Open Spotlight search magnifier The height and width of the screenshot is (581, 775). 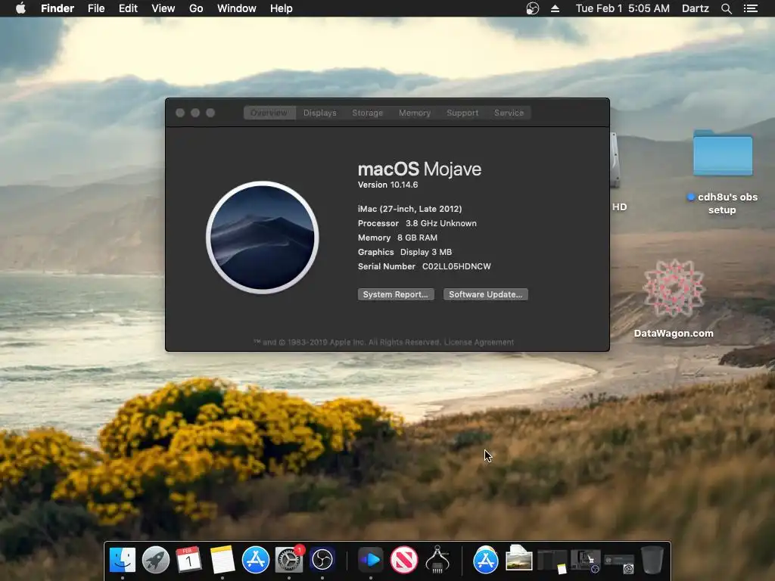(726, 8)
